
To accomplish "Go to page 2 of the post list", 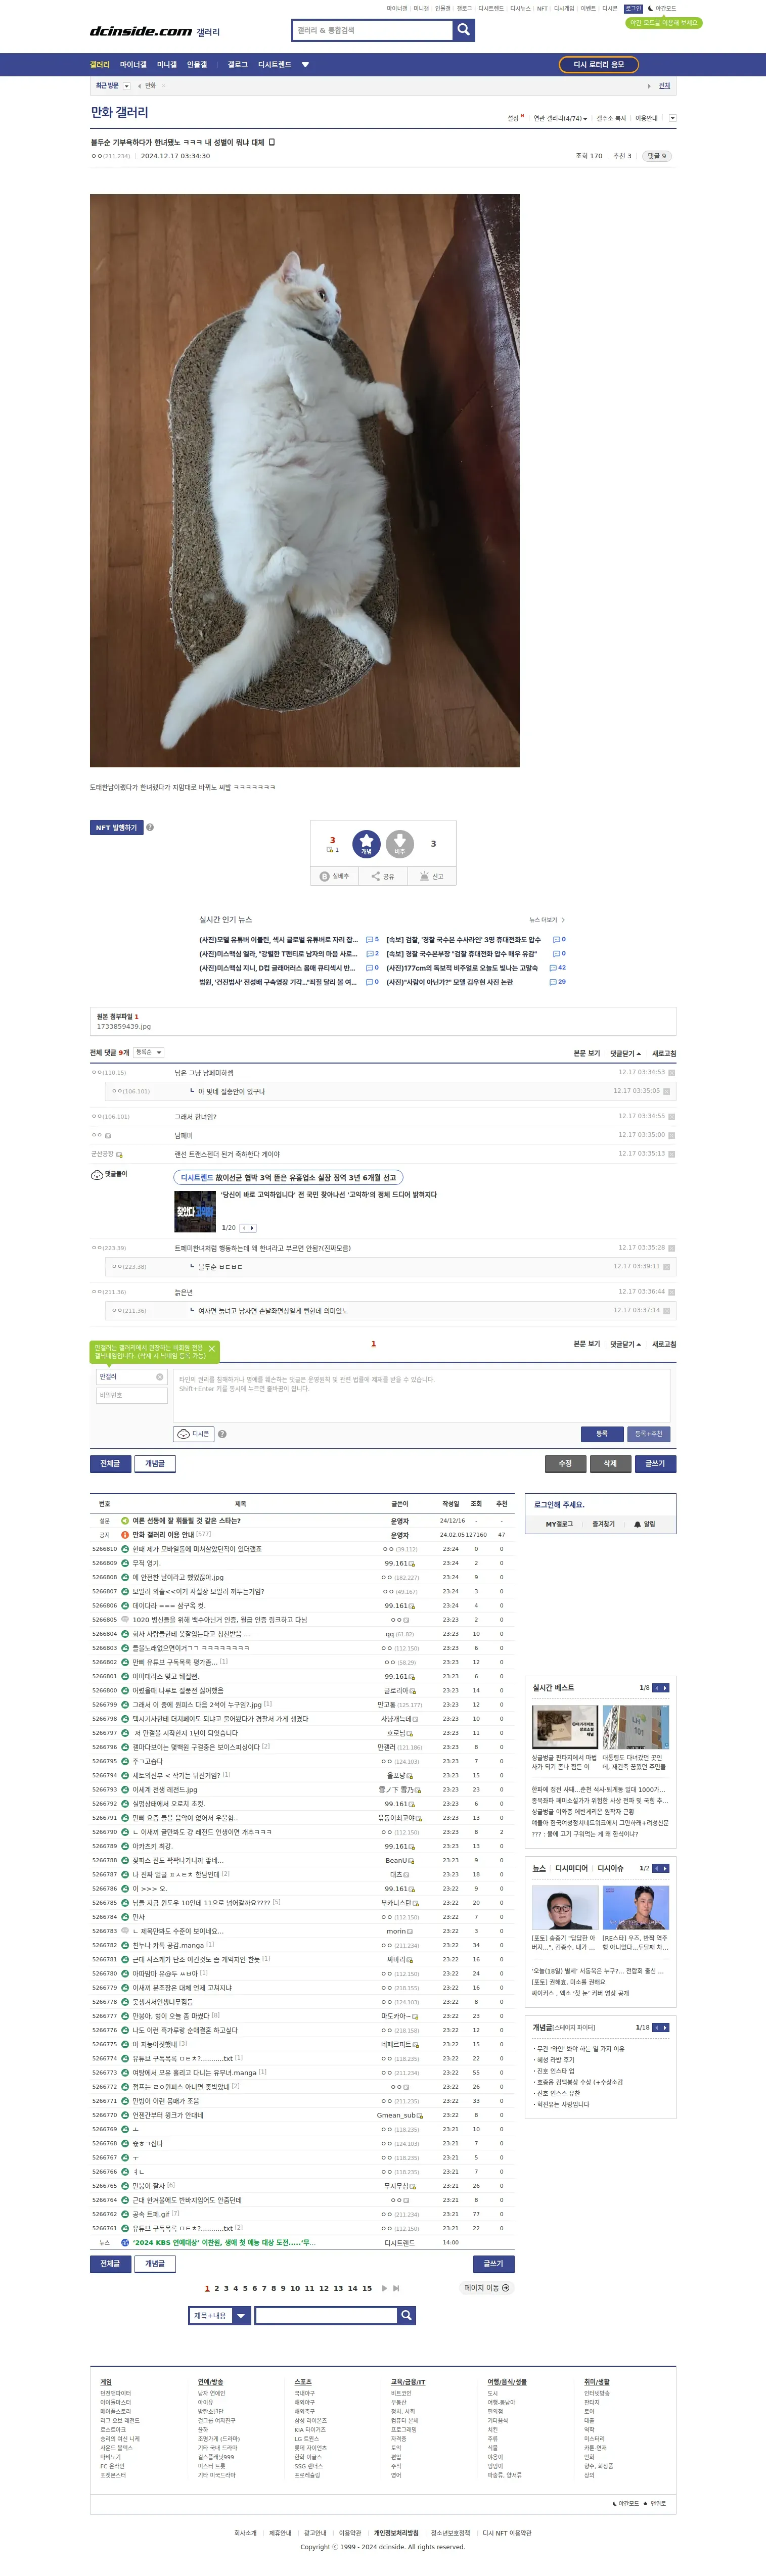I will pyautogui.click(x=216, y=2288).
